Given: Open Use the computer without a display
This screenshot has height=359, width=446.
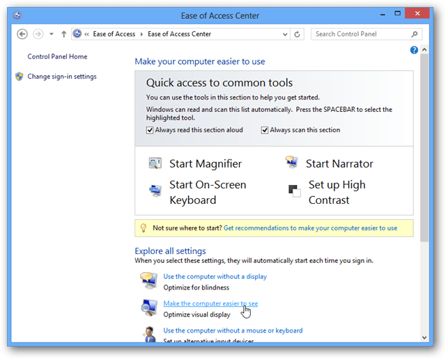Looking at the screenshot, I should point(215,277).
